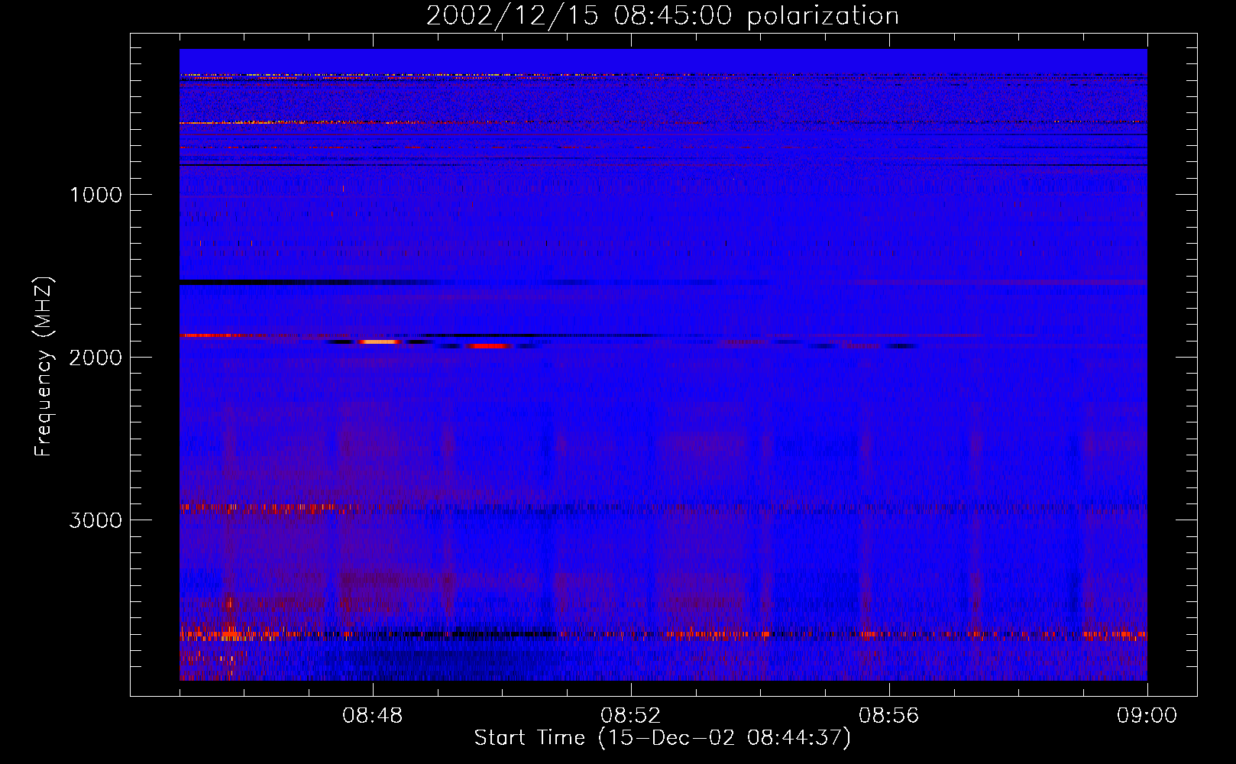Click the bright red burst near 2000 MHz
Viewport: 1236px width, 764px height.
coord(490,346)
